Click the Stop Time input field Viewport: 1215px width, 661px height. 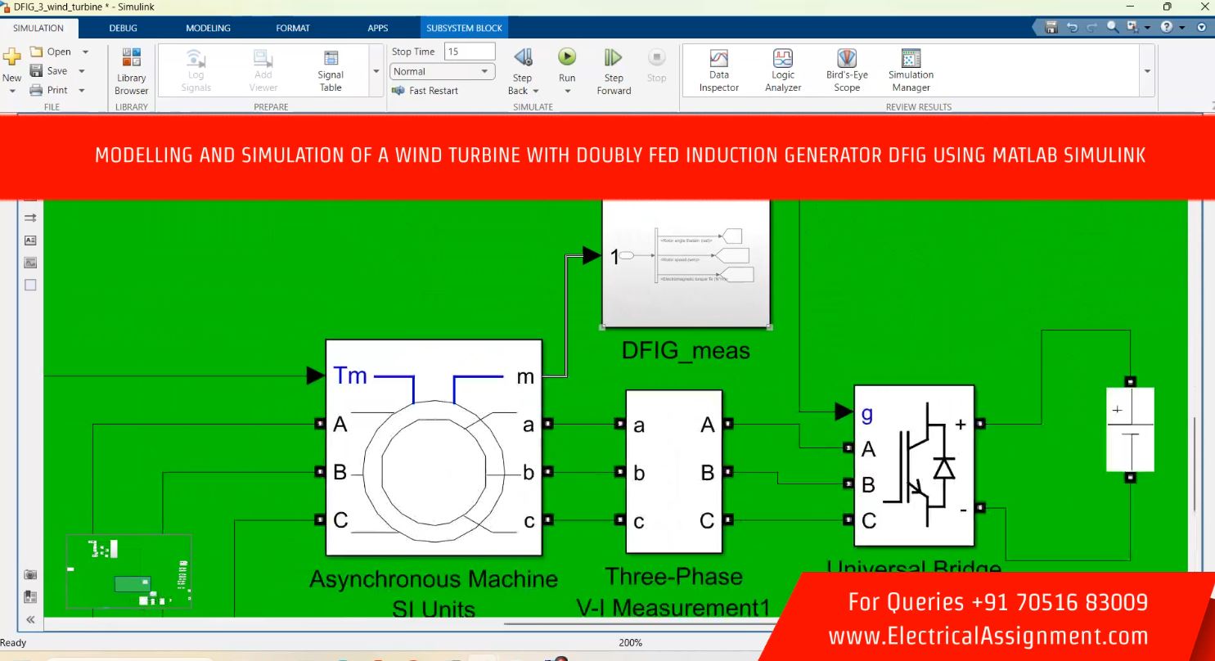tap(469, 52)
